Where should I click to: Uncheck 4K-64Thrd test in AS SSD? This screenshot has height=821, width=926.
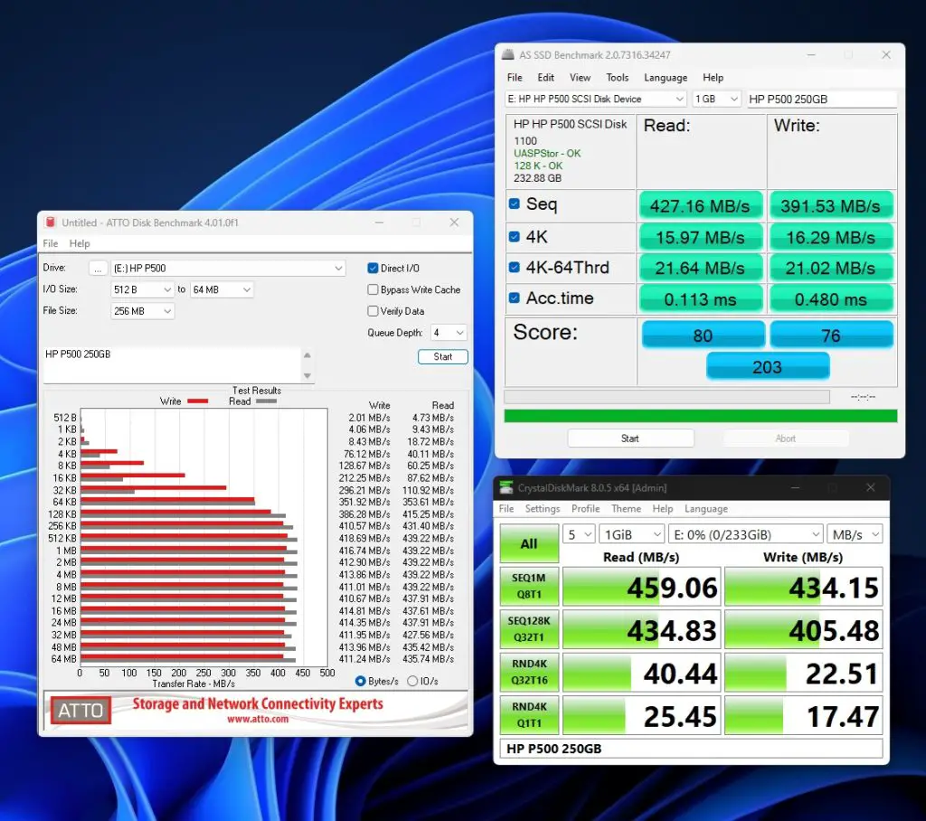(514, 267)
